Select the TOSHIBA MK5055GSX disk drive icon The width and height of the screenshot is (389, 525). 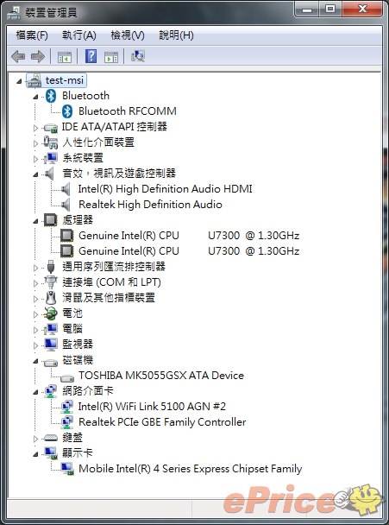click(67, 377)
